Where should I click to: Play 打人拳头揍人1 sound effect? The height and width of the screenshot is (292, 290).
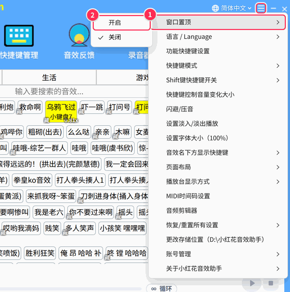point(80,180)
